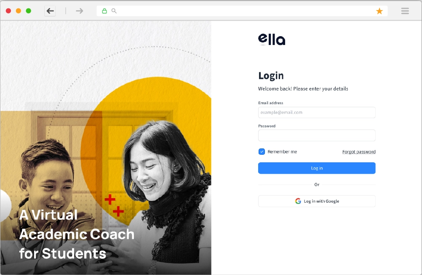422x275 pixels.
Task: Uncheck the Remember me checkbox
Action: click(262, 152)
